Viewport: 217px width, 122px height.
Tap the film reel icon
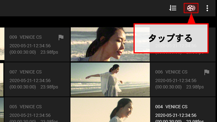[x=191, y=8]
